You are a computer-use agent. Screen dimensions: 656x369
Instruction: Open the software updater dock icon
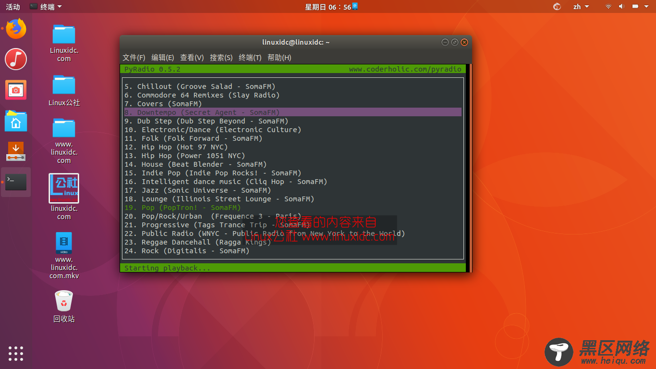click(x=16, y=151)
